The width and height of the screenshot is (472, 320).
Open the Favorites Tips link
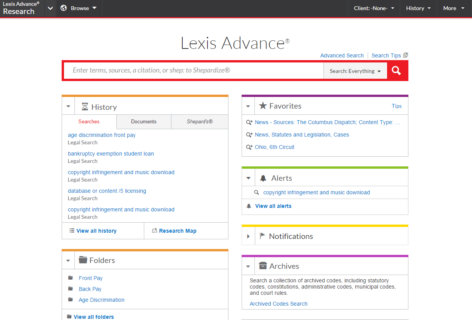(x=397, y=106)
